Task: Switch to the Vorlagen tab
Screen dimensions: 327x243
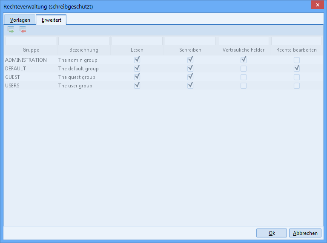Action: point(20,20)
